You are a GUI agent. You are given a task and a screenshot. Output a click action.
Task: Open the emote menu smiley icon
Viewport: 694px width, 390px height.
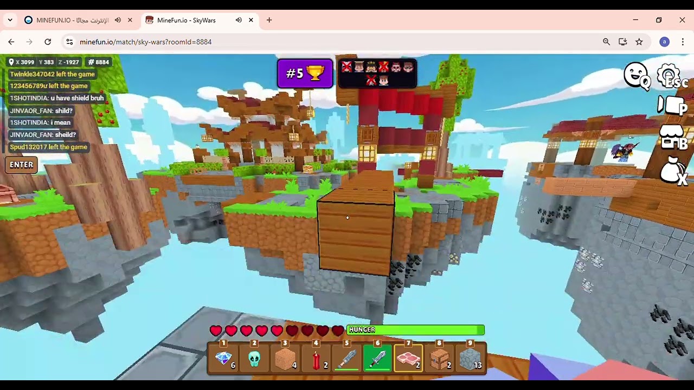pyautogui.click(x=637, y=75)
